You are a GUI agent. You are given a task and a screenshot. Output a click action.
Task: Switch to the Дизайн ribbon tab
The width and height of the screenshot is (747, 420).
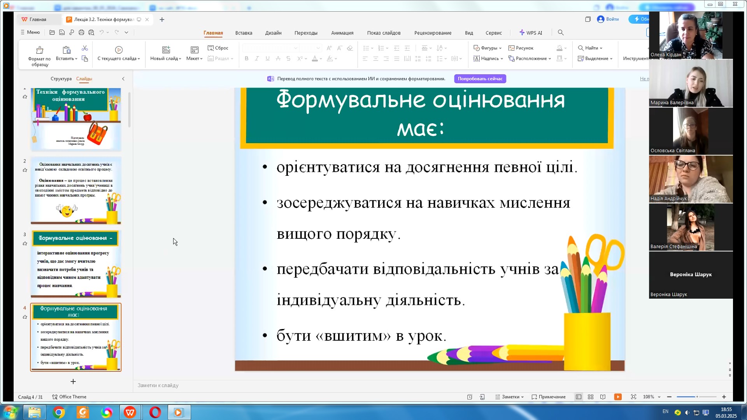(273, 33)
